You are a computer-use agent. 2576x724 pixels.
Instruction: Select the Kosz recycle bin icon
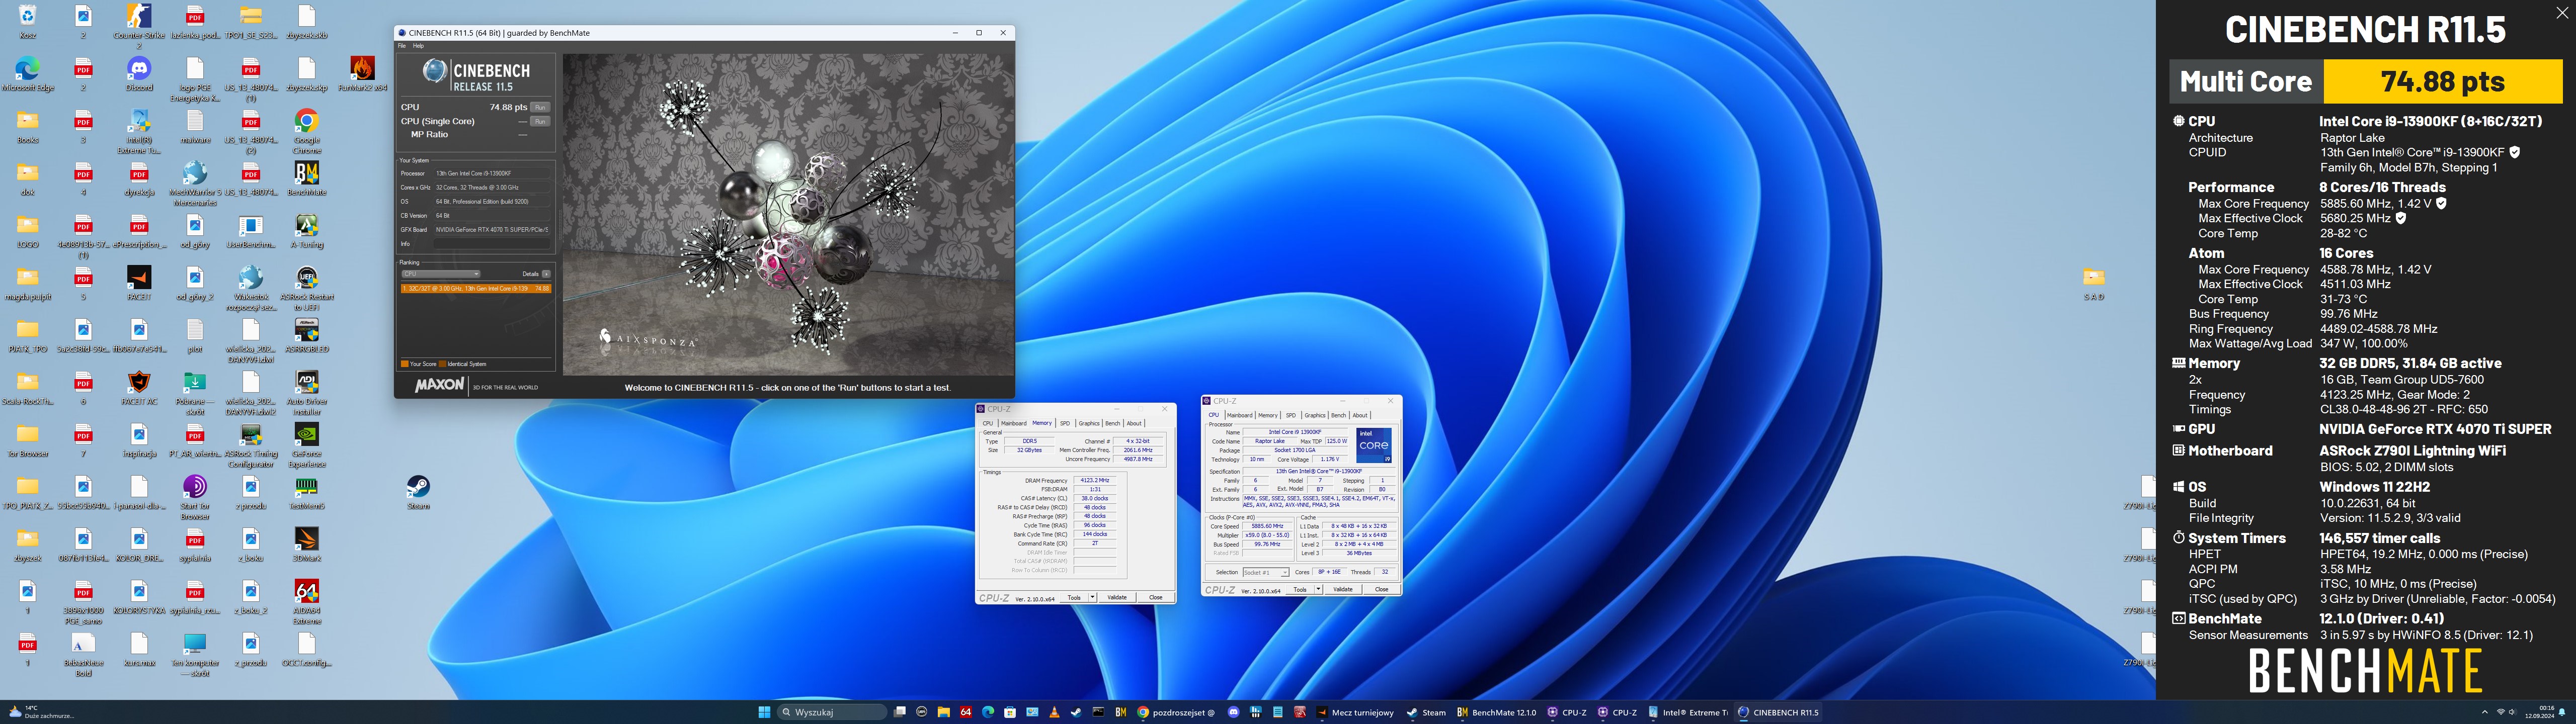pyautogui.click(x=27, y=21)
